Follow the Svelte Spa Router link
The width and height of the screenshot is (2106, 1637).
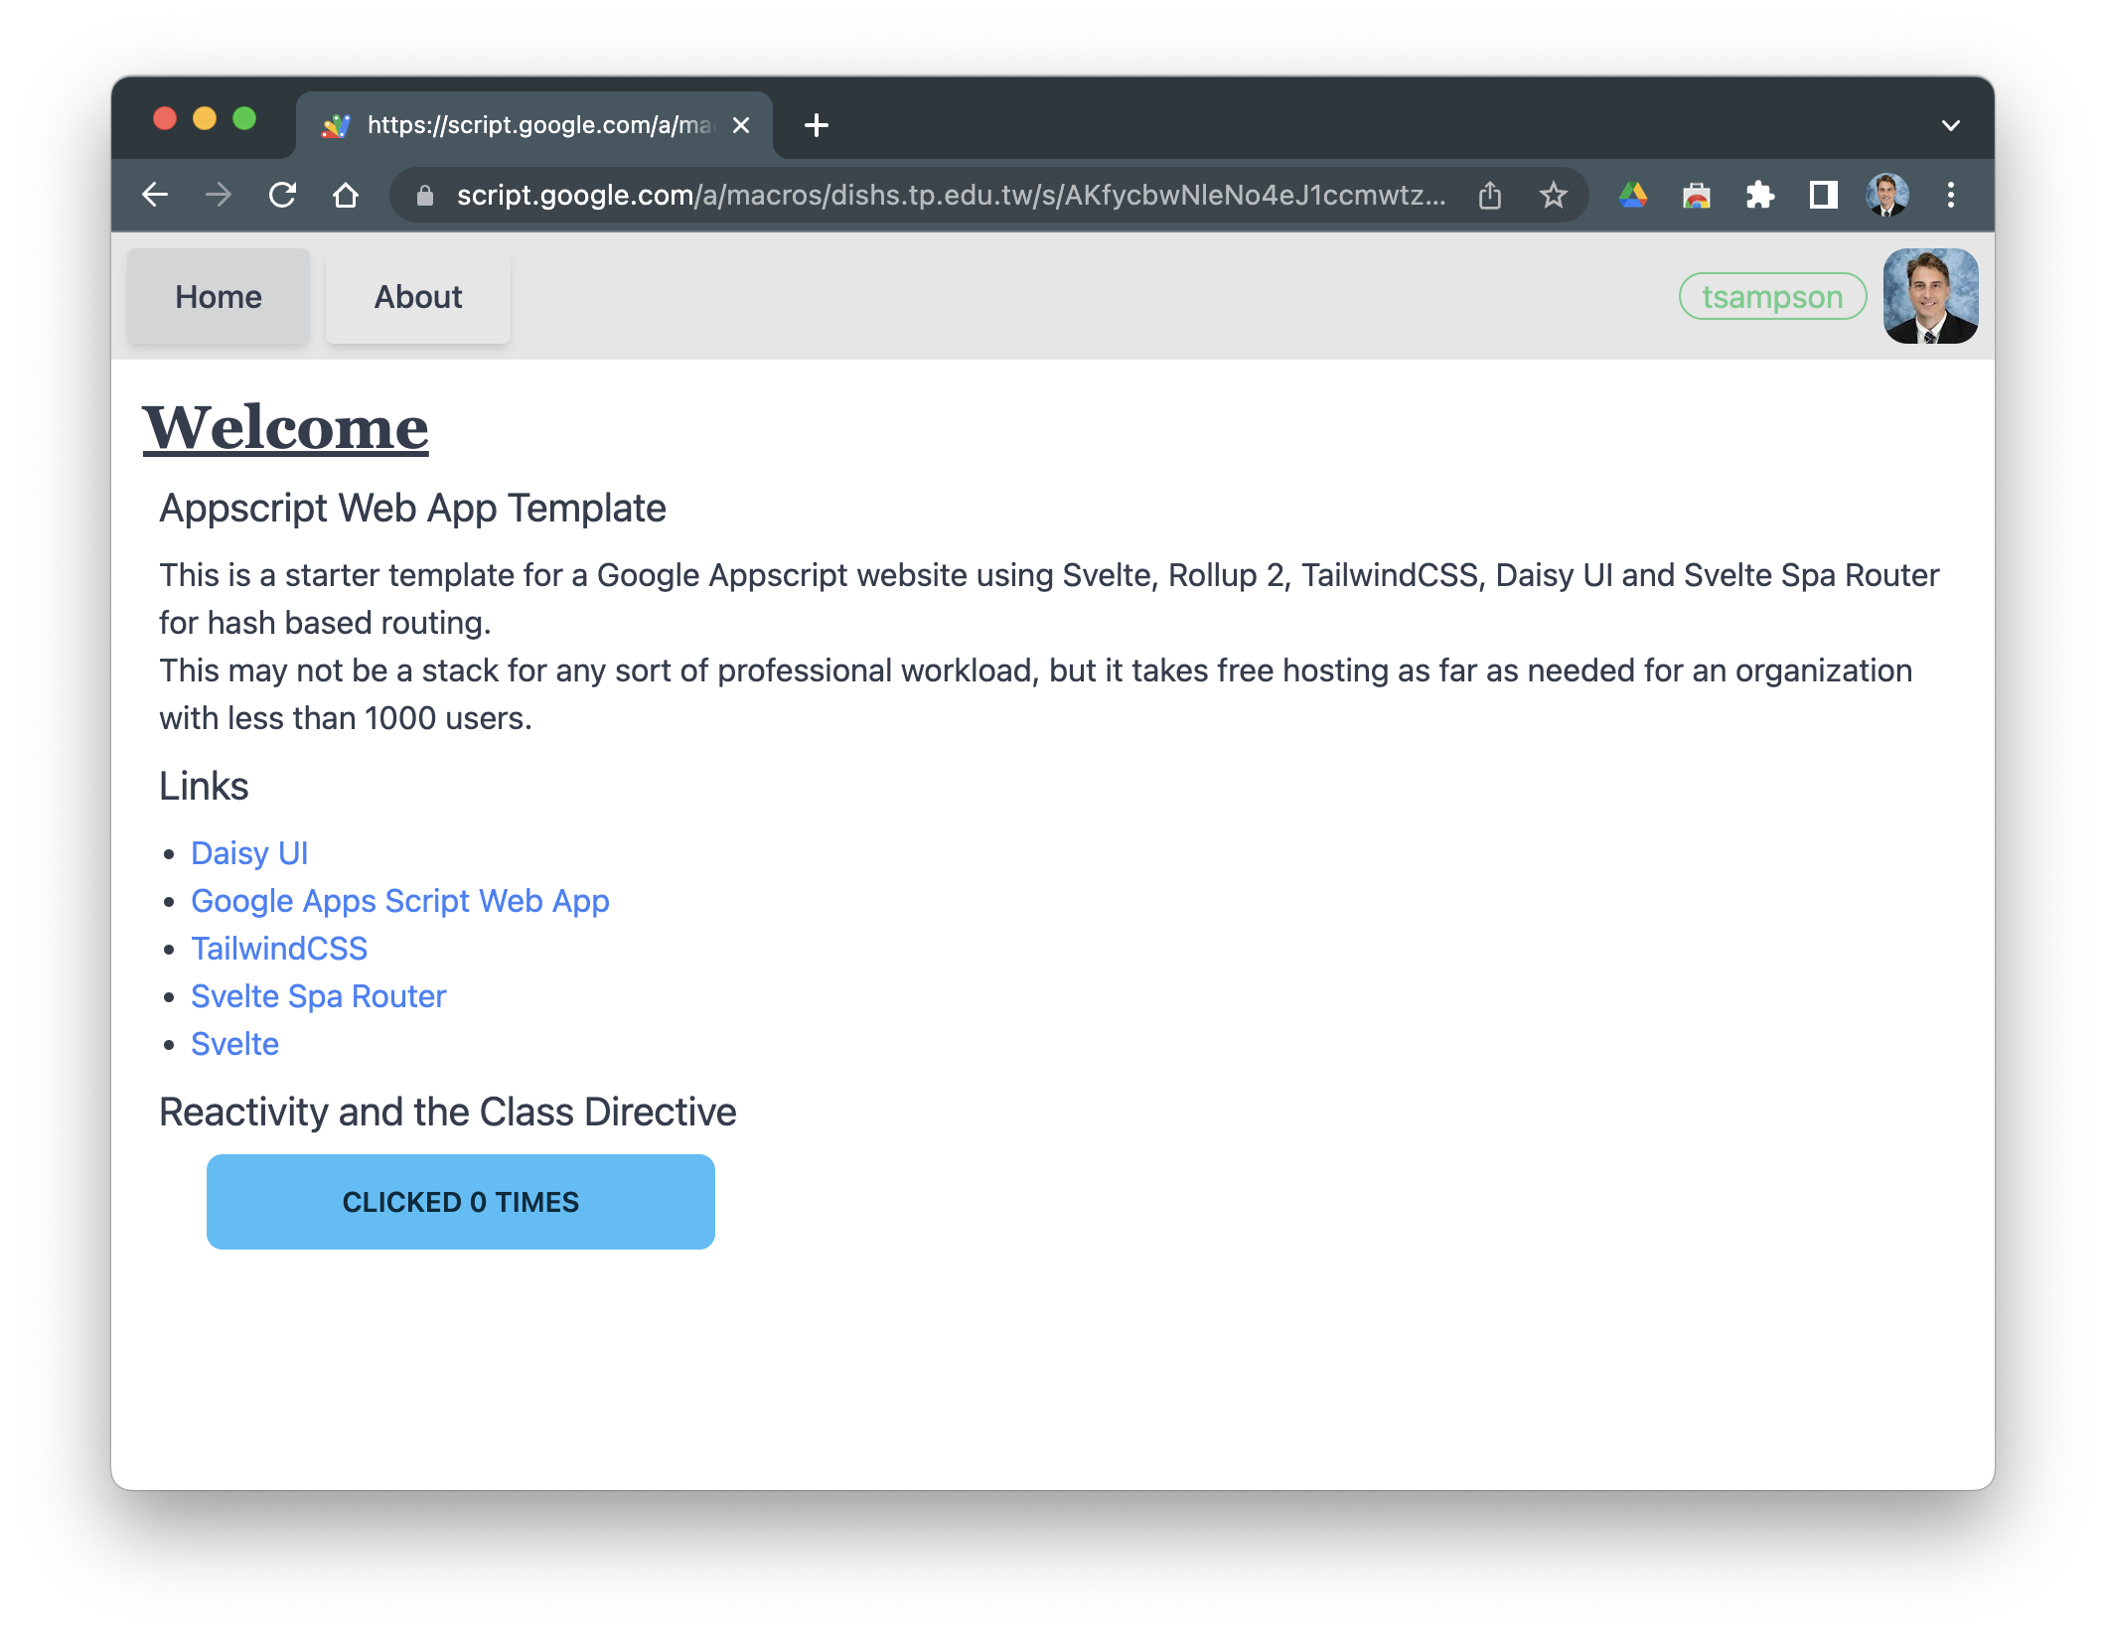(318, 996)
